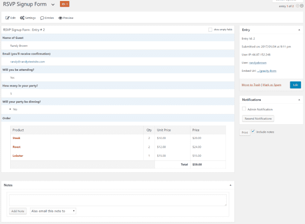Open the RSVP Signup Form switcher dropdown
The height and width of the screenshot is (224, 305).
pos(53,5)
